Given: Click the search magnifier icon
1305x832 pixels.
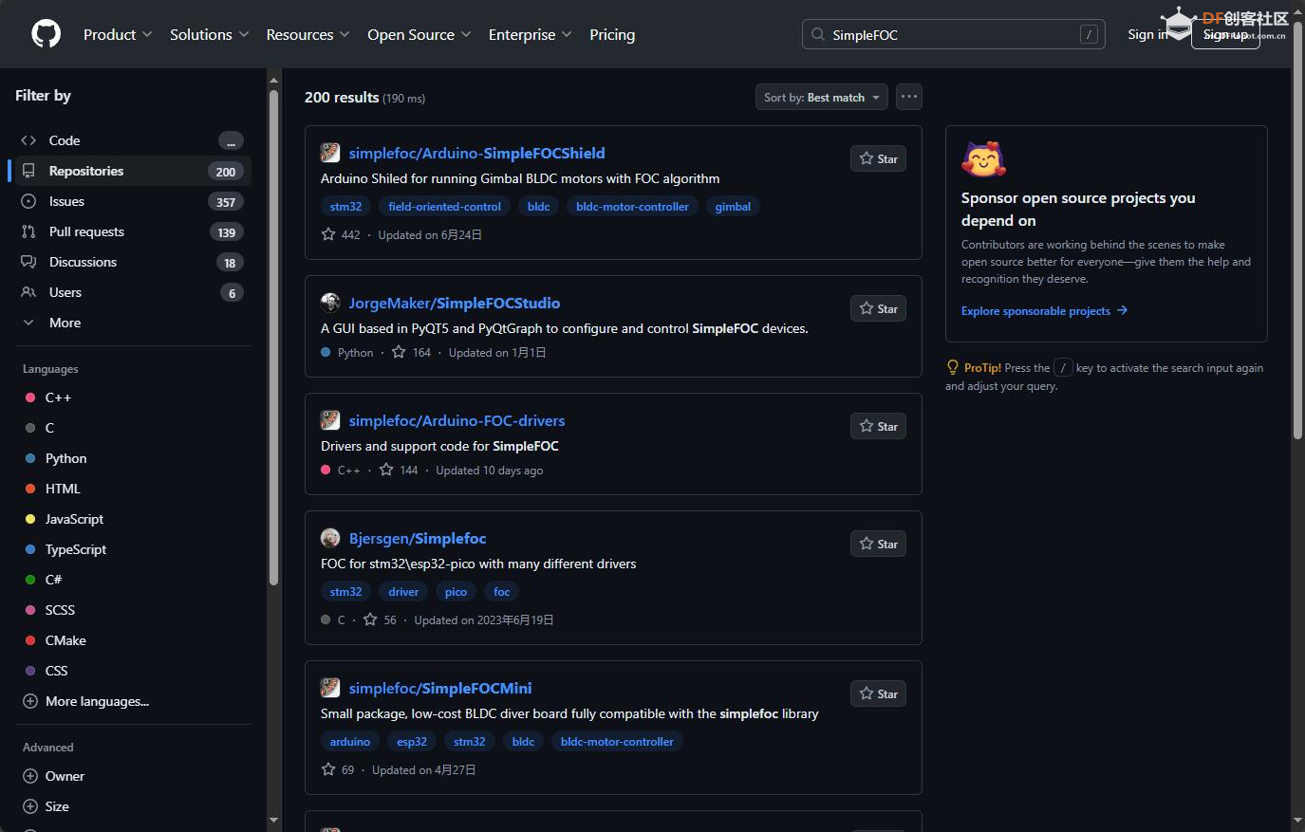Looking at the screenshot, I should click(x=817, y=34).
